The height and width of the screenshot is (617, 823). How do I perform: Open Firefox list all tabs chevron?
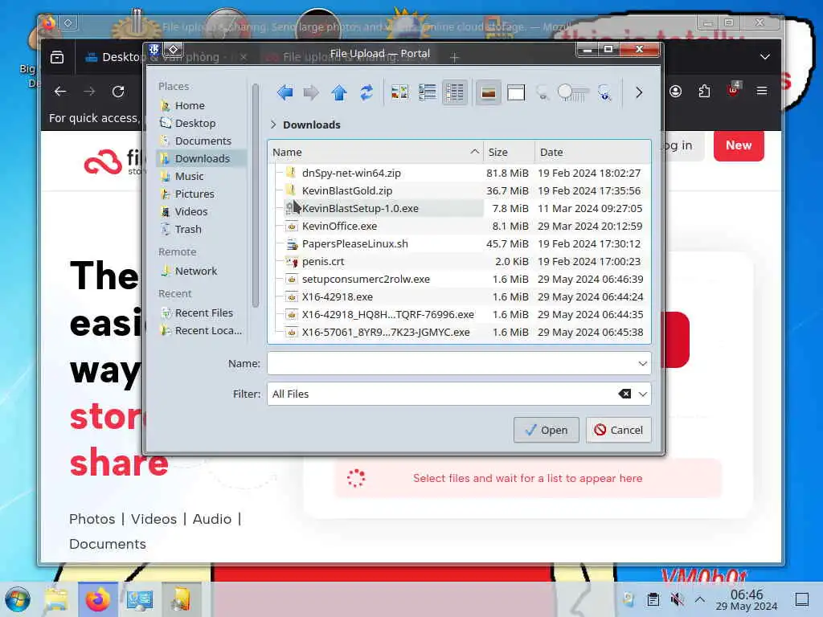coord(765,57)
